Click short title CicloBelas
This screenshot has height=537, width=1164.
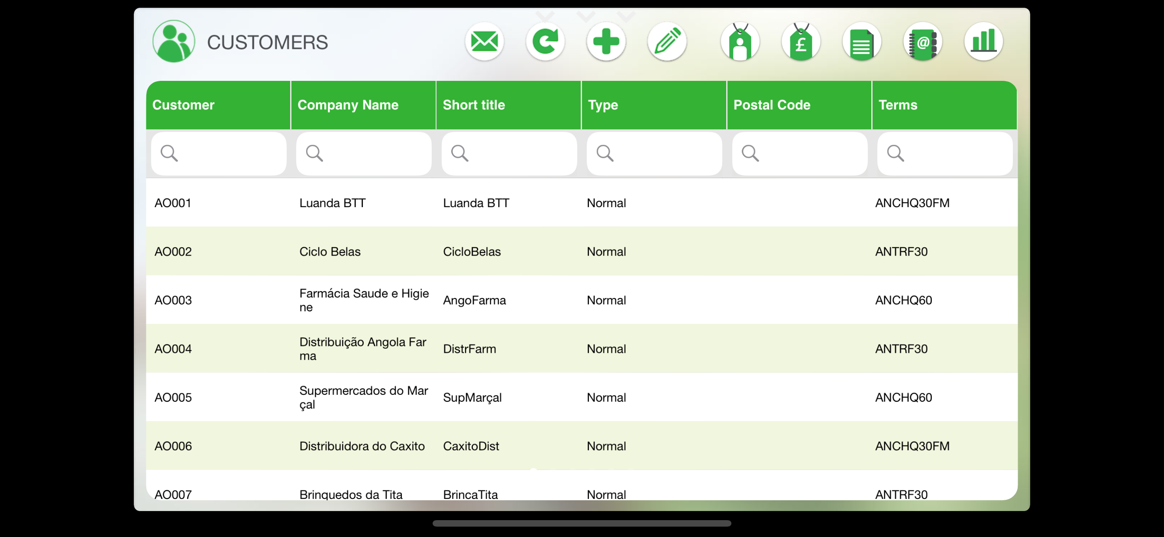coord(472,252)
